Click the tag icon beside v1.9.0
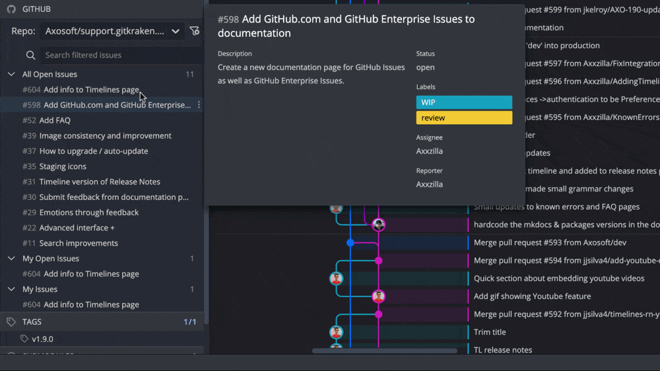The height and width of the screenshot is (371, 660). 24,339
